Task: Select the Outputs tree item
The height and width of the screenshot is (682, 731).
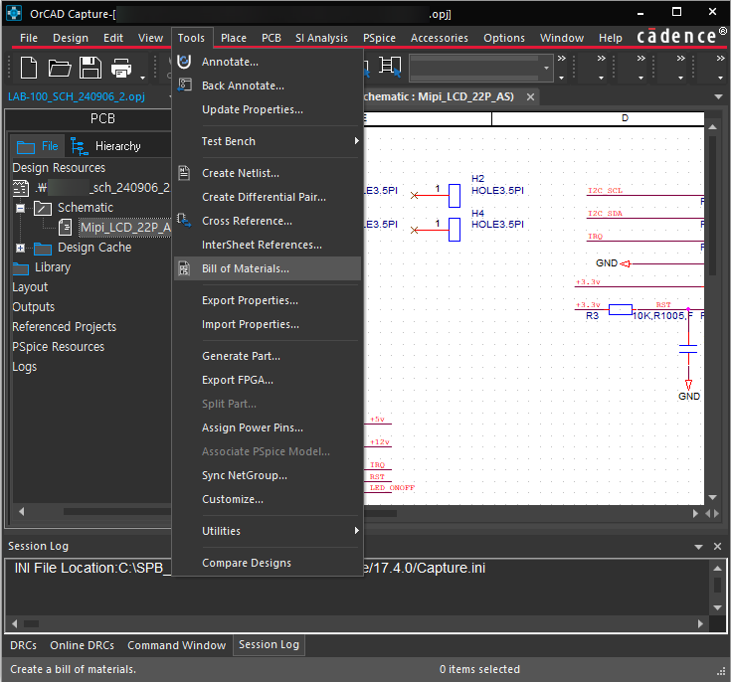Action: point(34,307)
